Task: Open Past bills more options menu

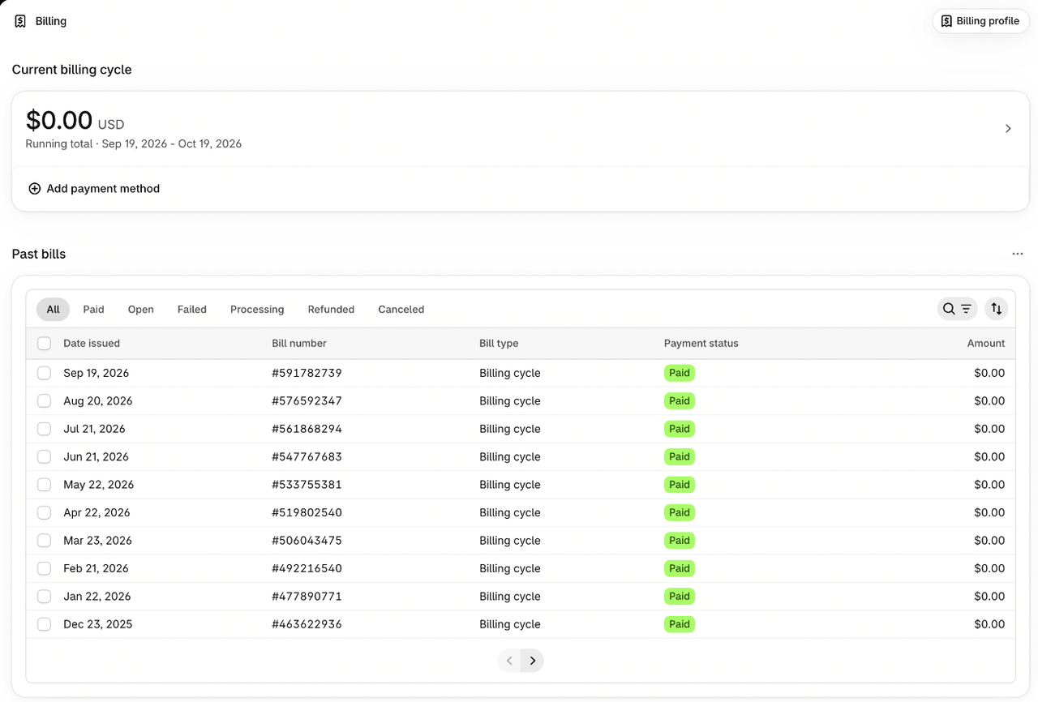Action: tap(1018, 254)
